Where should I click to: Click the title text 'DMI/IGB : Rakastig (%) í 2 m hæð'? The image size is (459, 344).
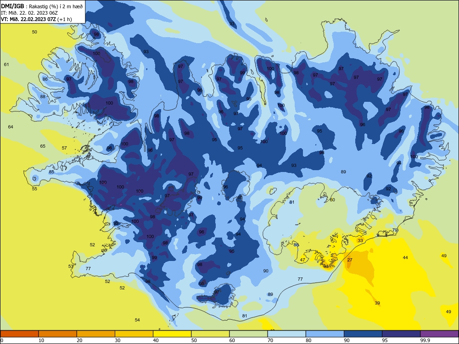42,6
